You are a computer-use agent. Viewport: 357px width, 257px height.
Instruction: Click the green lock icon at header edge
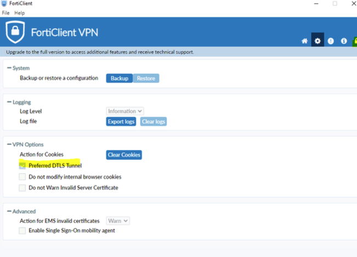click(x=355, y=41)
